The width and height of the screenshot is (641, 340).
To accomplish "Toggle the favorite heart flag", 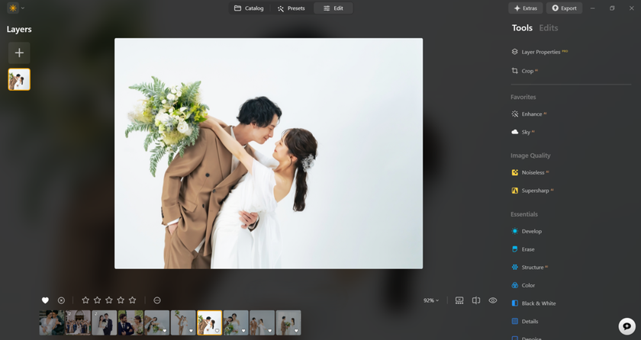I will click(x=45, y=300).
